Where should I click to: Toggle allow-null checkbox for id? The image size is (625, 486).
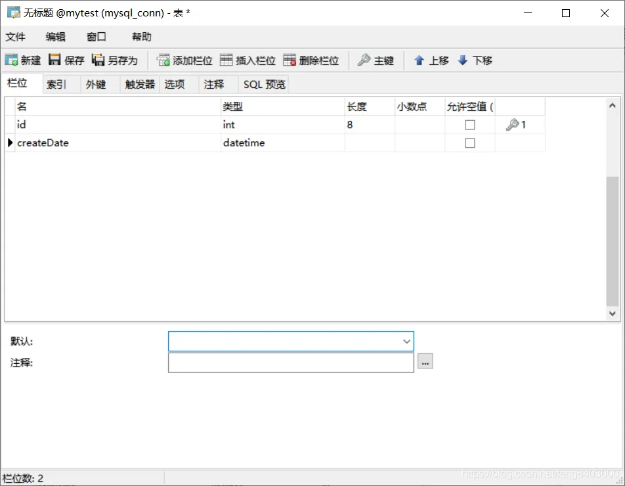[x=470, y=125]
